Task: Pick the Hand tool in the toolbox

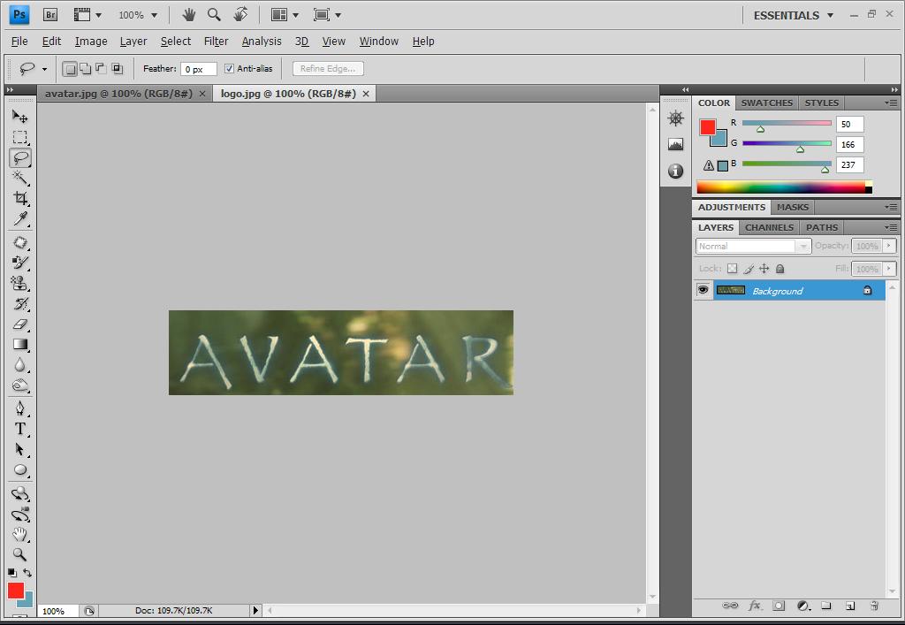Action: [x=19, y=534]
